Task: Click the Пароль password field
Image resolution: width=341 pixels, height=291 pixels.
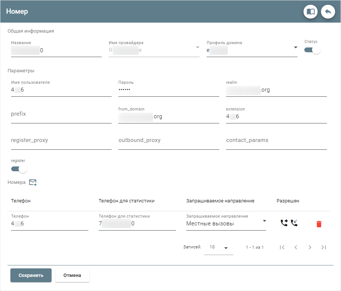Action: click(x=168, y=90)
